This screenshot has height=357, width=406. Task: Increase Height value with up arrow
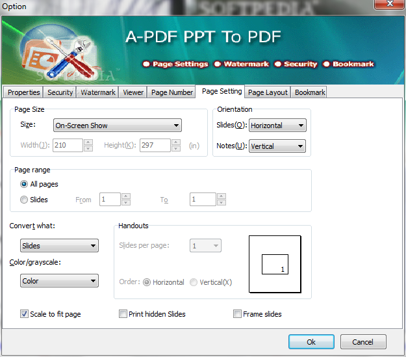coord(176,142)
